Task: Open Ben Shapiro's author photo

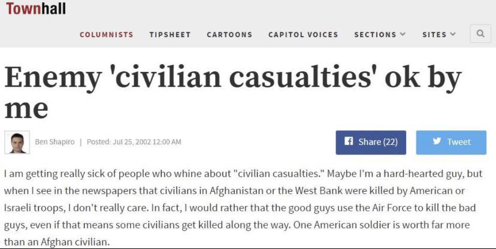Action: pos(17,142)
